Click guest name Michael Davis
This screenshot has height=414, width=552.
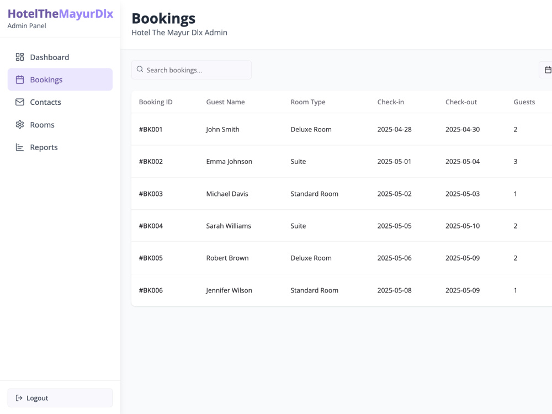(227, 194)
